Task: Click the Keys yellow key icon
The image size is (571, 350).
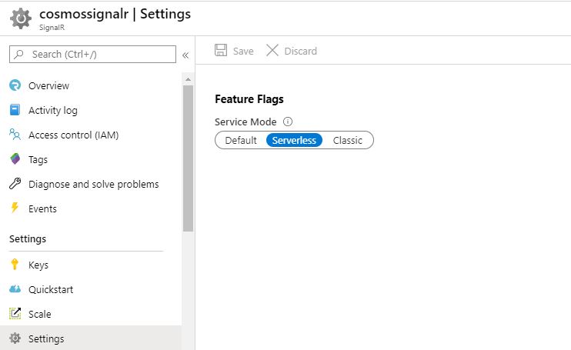Action: point(15,264)
